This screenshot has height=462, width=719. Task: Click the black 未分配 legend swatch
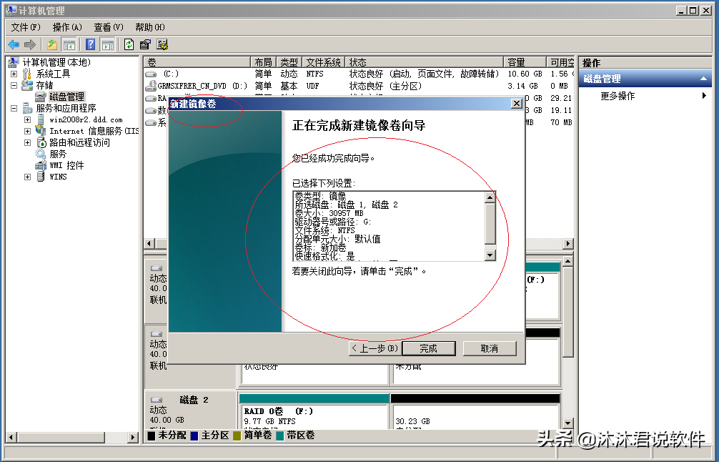coord(152,436)
